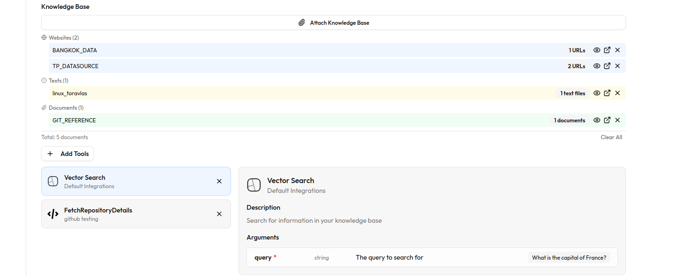Viewport: 677px width, 276px height.
Task: Click the Vector Search tool logo icon
Action: pos(52,181)
